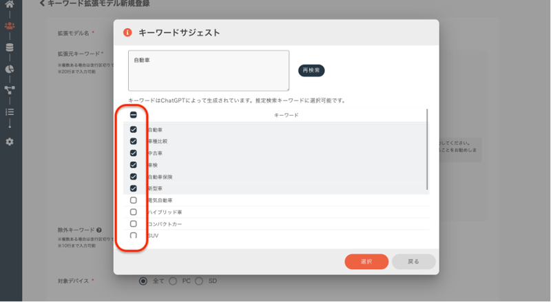Viewport: 551px width, 302px height.
Task: Check the SUV keyword checkbox
Action: 133,235
